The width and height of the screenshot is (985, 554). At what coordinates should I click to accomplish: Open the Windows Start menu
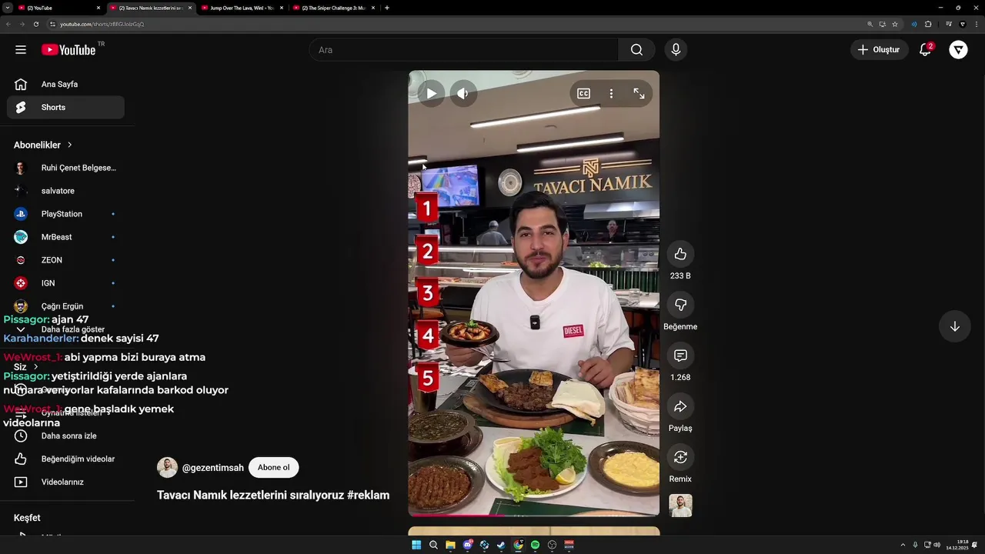point(416,545)
